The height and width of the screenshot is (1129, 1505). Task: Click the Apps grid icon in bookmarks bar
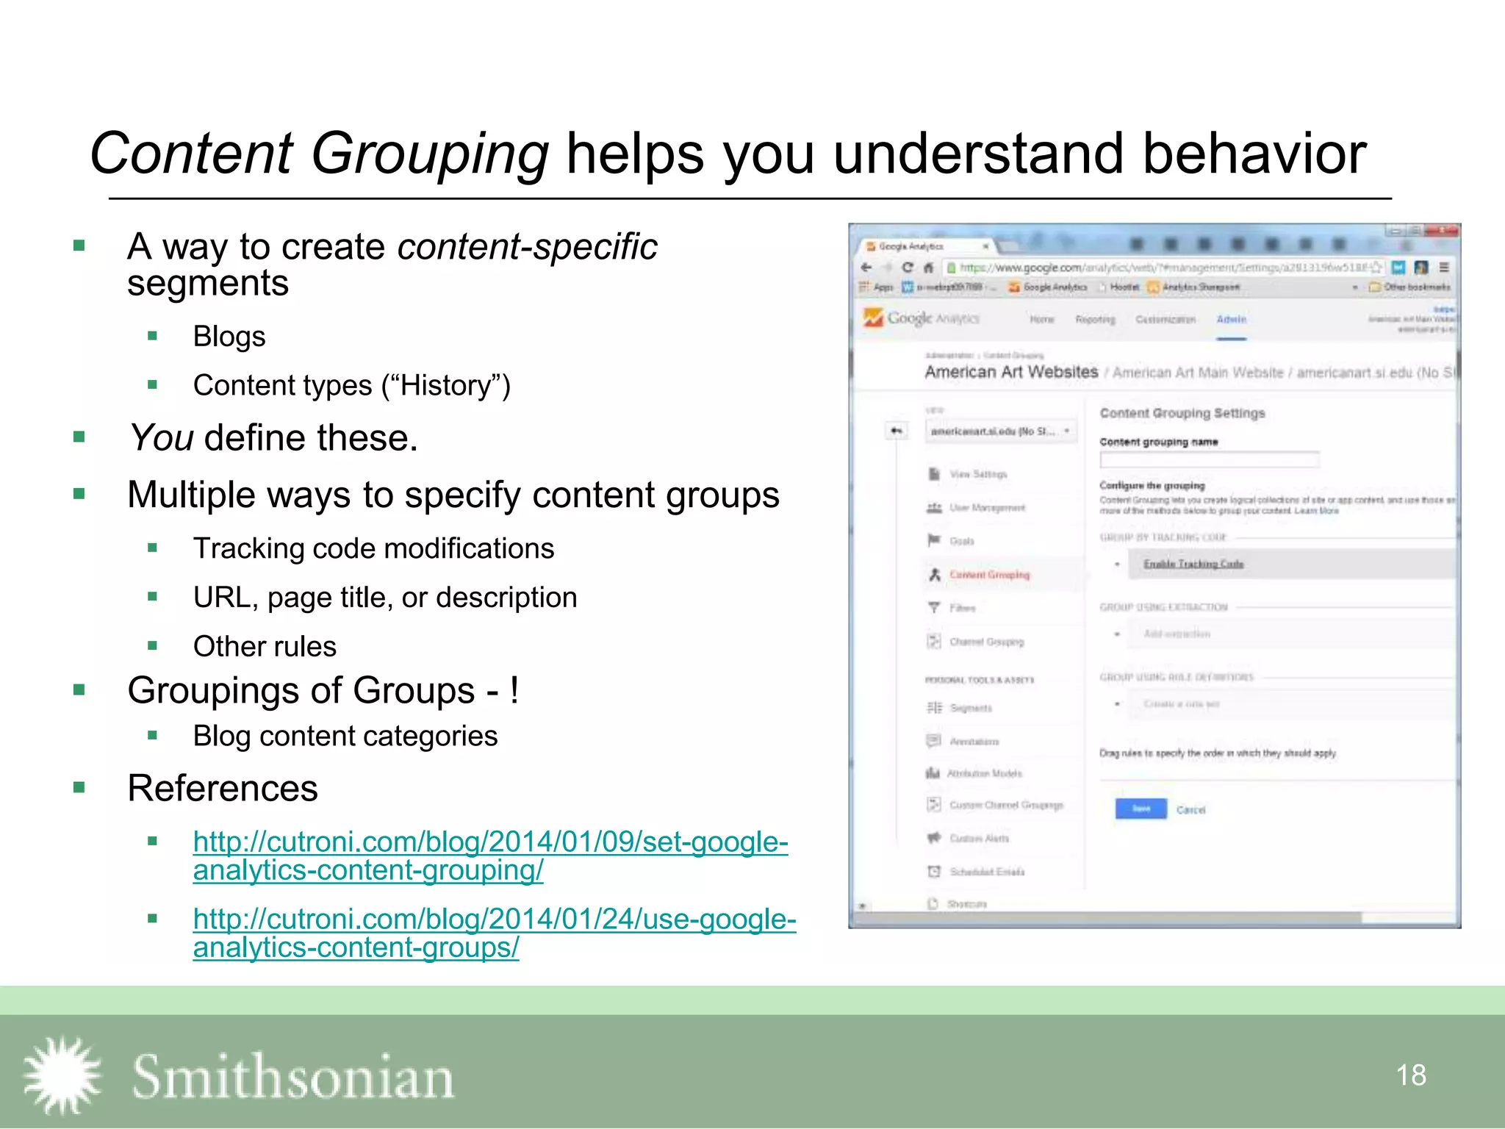864,287
